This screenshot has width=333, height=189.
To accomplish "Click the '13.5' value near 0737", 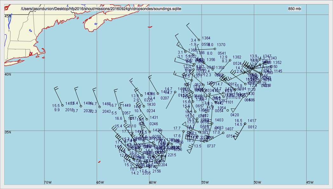I will point(197,146).
